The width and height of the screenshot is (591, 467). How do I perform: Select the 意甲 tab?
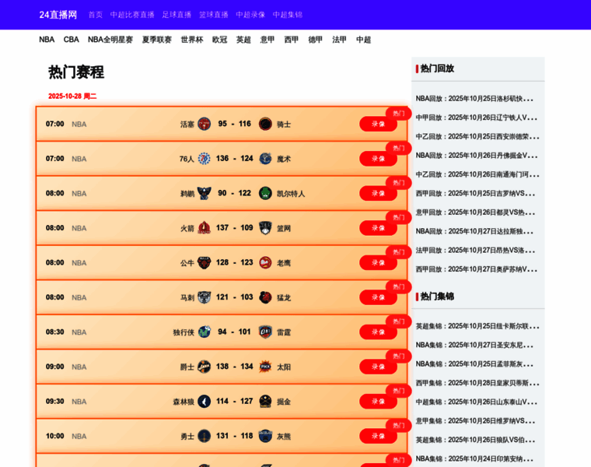click(x=268, y=40)
